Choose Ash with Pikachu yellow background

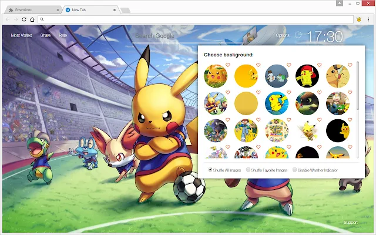click(246, 130)
